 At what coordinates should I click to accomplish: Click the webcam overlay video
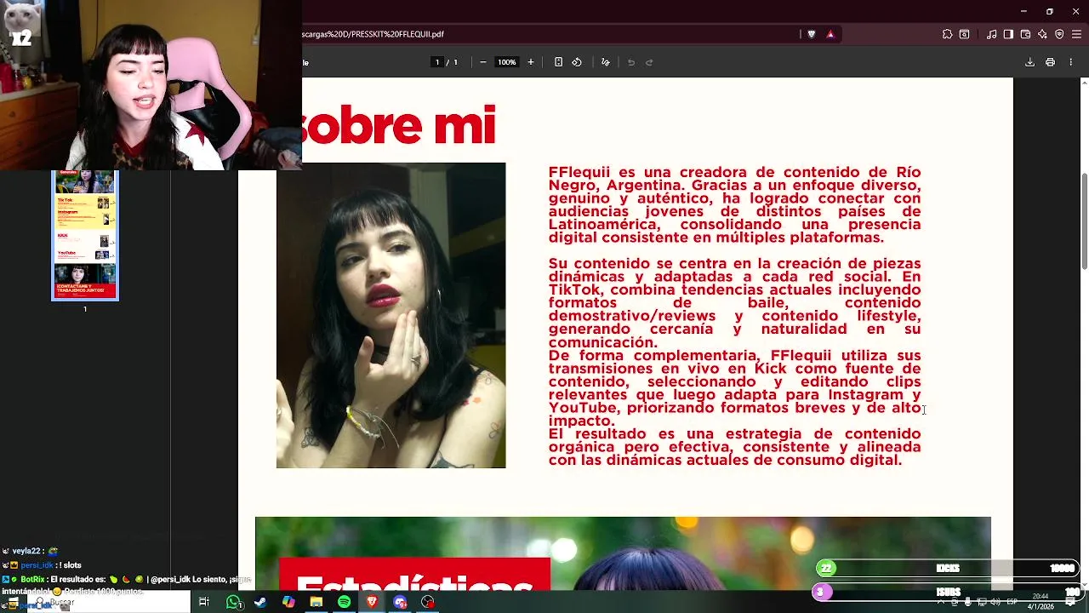coord(151,85)
